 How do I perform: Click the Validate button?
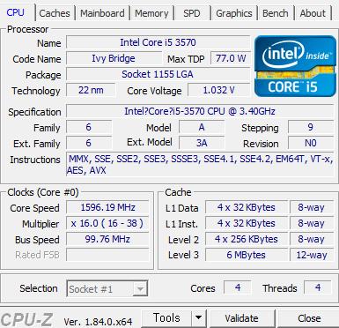pos(242,318)
